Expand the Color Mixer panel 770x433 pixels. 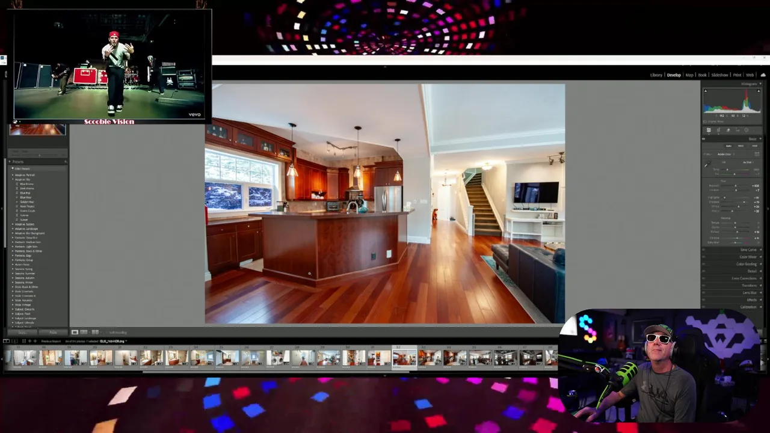tap(760, 257)
